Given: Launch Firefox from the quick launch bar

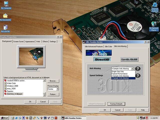Looking at the screenshot, I should pyautogui.click(x=27, y=118).
